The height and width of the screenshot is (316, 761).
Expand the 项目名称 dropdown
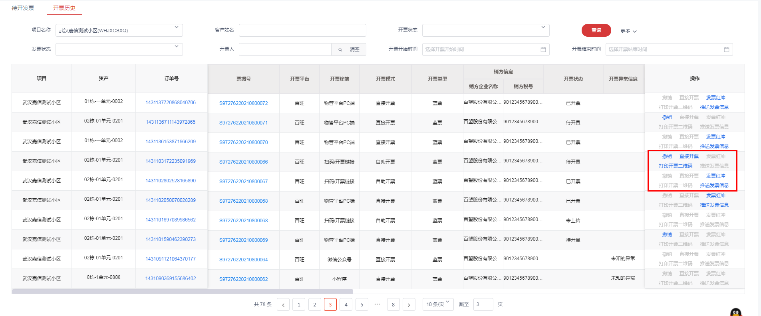pos(176,28)
